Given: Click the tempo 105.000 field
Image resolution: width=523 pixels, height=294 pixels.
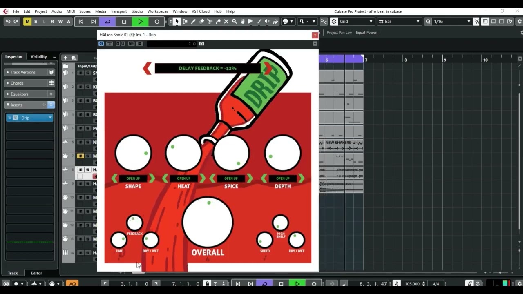Looking at the screenshot, I should point(412,284).
